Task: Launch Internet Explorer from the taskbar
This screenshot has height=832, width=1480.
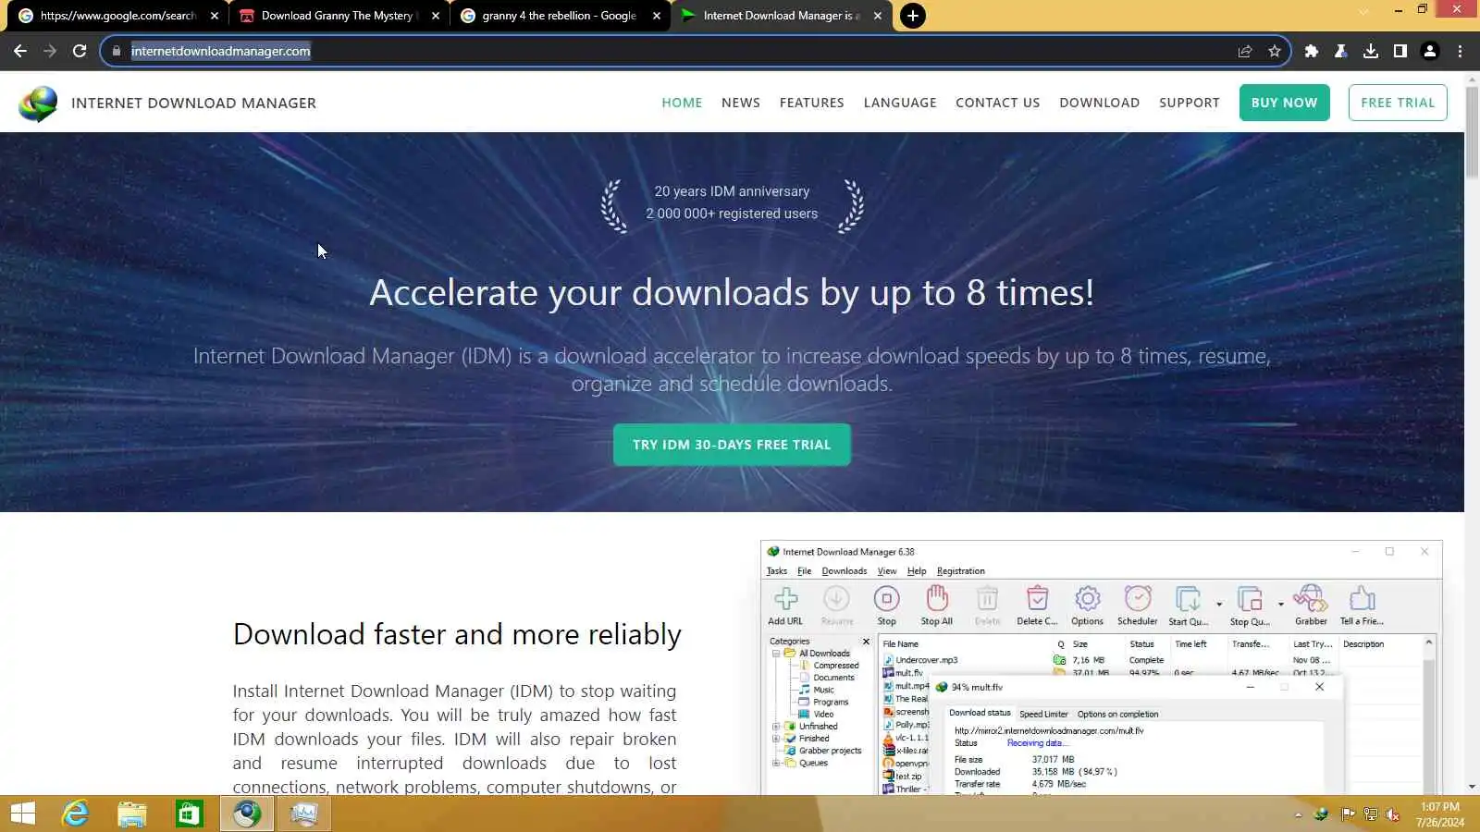Action: (75, 814)
